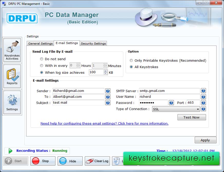Open the email settings help link
224x172 pixels.
104,123
